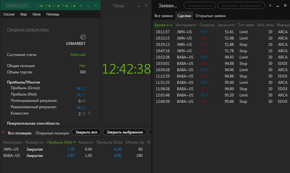Click the Закрыть выбранное button

pos(125,132)
